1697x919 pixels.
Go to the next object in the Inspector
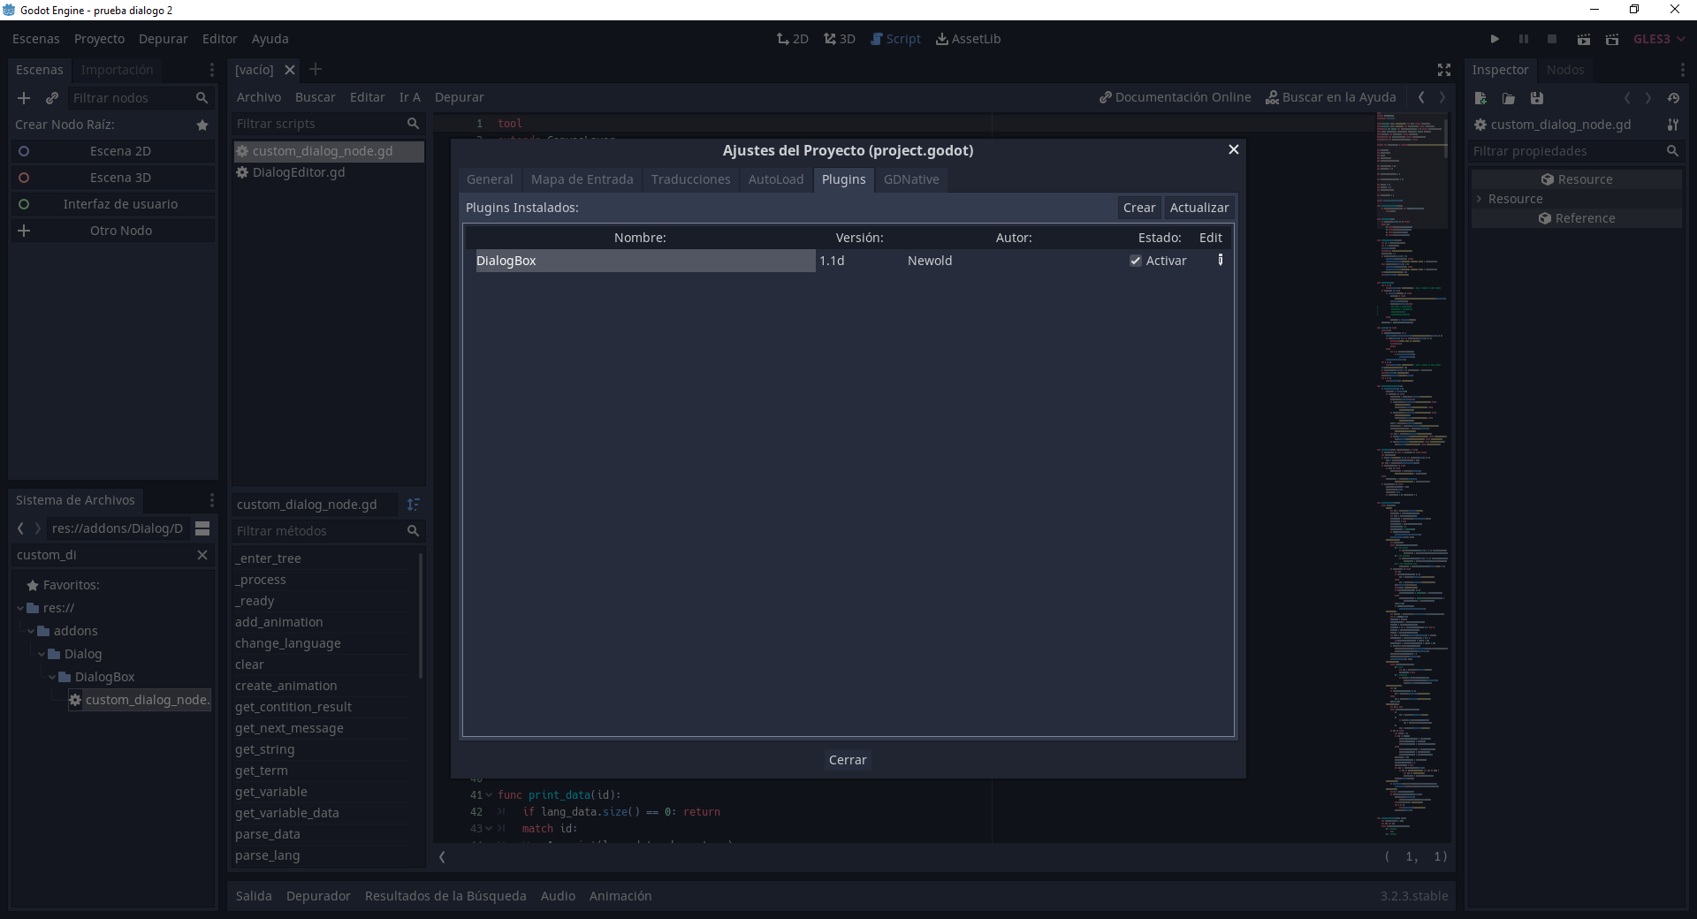click(x=1648, y=98)
